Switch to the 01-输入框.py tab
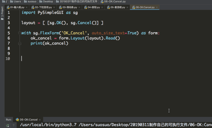The image size is (212, 128). click(17, 7)
